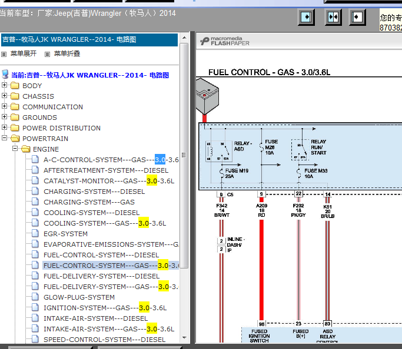Click the panel layout button with left-pointing arrow
Viewport: 402px width, 349px height.
[x=357, y=17]
